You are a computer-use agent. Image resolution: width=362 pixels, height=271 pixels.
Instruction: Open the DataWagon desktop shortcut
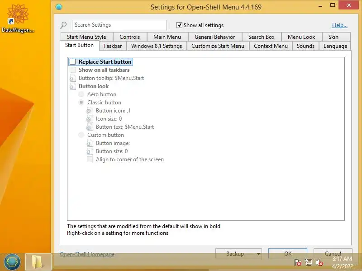pos(18,18)
